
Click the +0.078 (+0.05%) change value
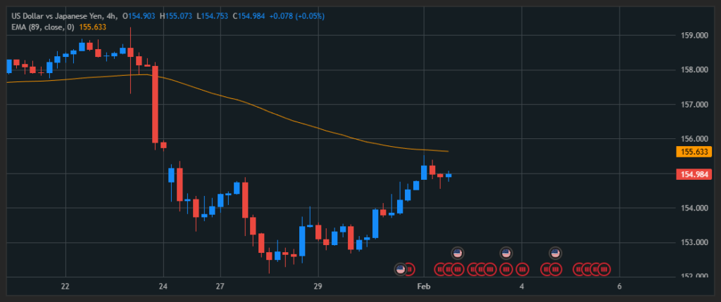297,15
